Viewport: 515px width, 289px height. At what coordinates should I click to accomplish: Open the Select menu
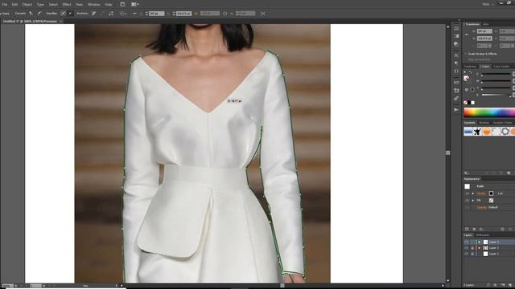point(53,5)
